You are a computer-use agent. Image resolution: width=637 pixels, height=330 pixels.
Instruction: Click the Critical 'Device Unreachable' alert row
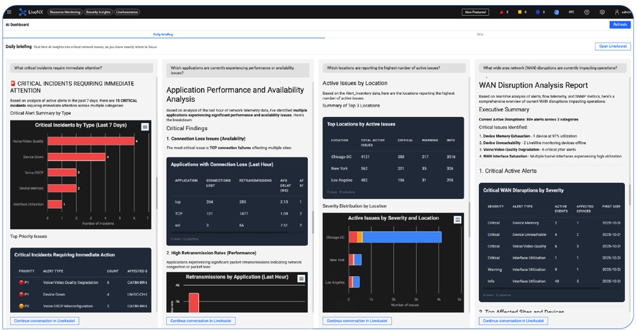(x=552, y=235)
